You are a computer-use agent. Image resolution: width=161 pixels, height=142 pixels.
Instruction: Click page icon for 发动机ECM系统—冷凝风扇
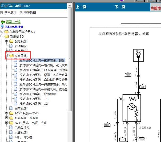click(16, 89)
